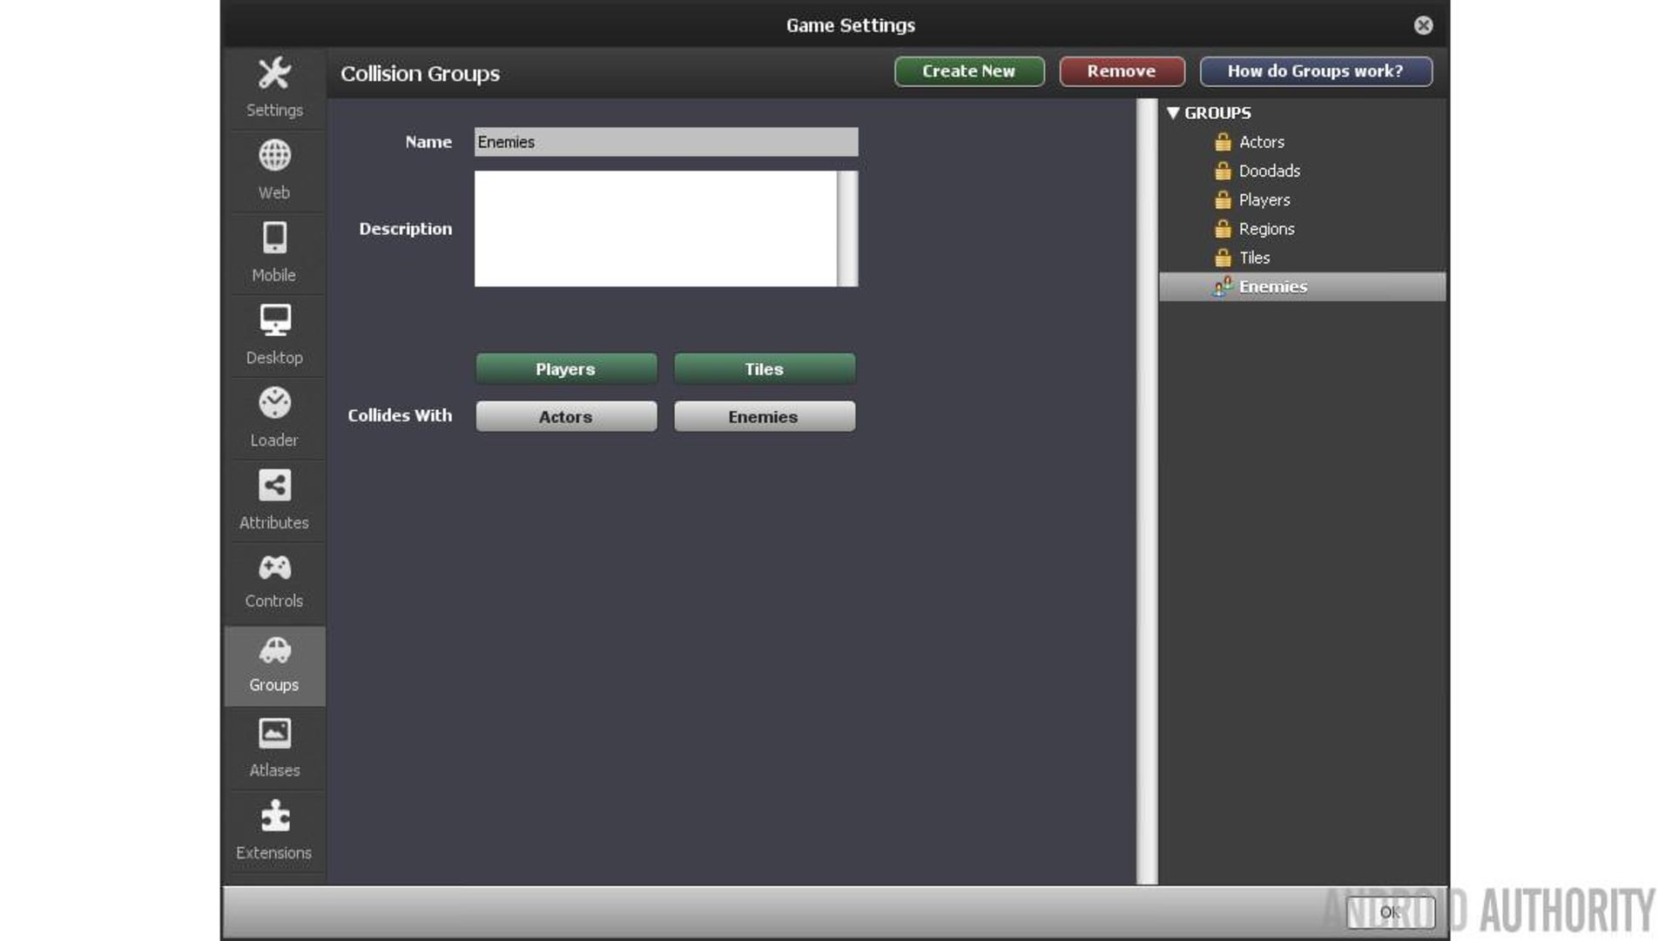
Task: Open the Settings wrench icon section
Action: pos(274,85)
